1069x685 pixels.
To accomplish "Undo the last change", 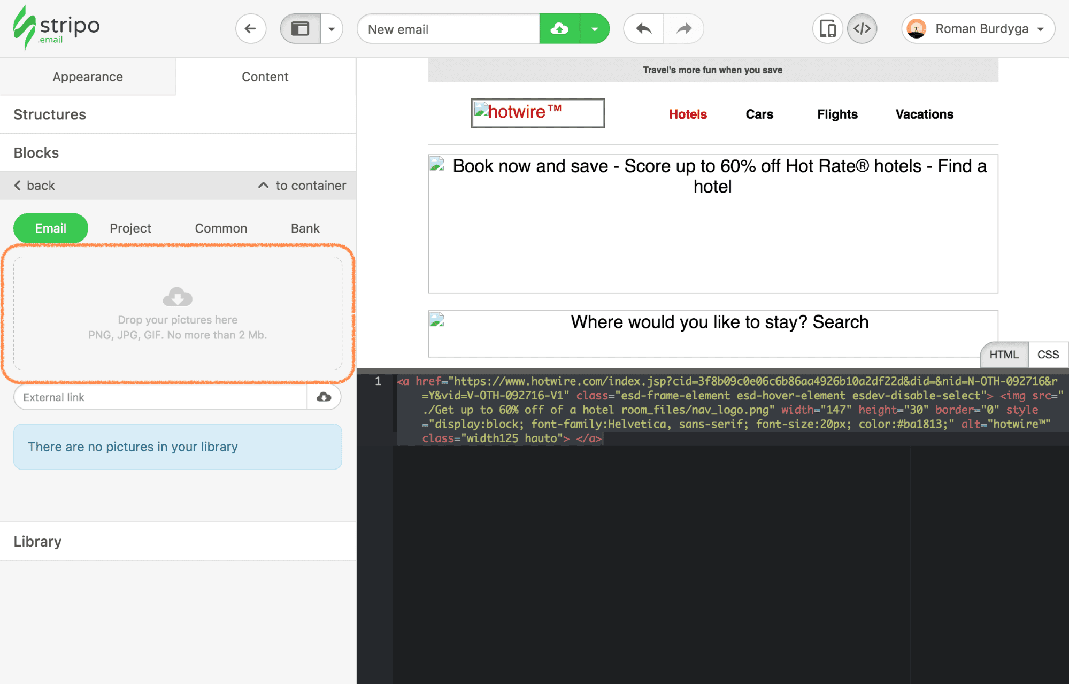I will pos(643,28).
